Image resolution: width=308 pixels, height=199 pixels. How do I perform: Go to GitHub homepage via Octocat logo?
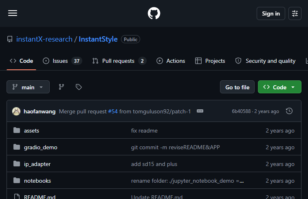(154, 13)
